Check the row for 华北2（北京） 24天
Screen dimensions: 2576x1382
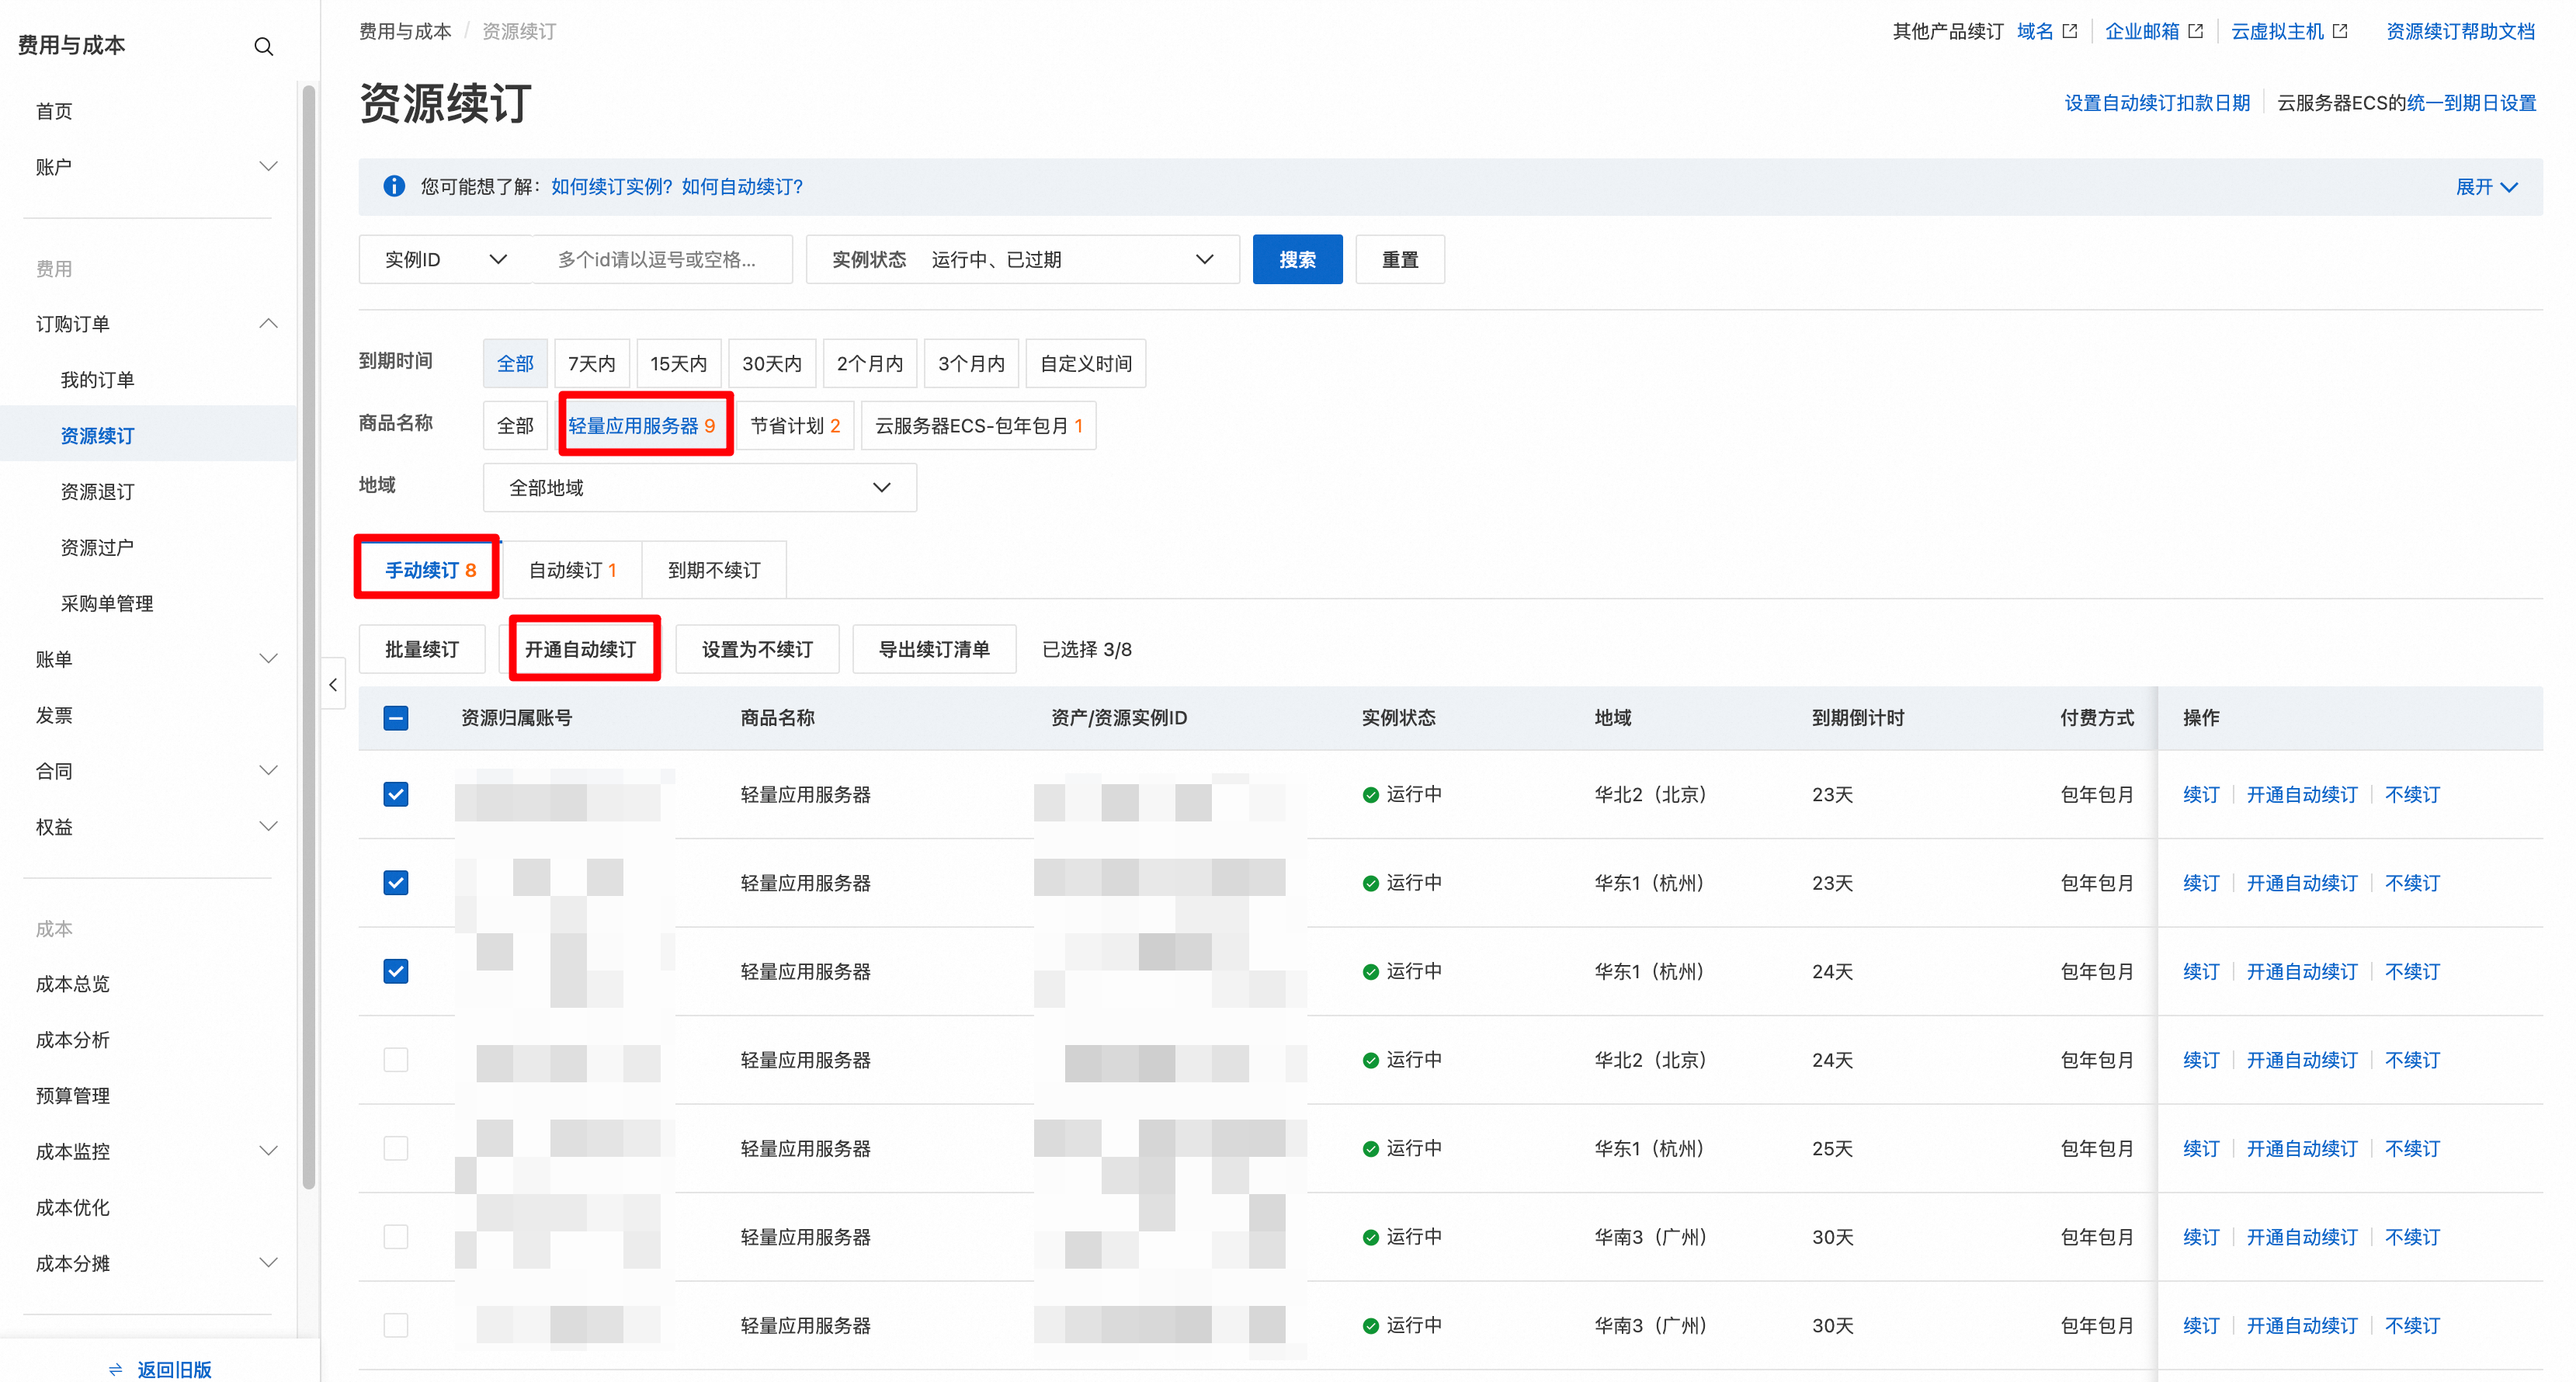[x=396, y=1060]
